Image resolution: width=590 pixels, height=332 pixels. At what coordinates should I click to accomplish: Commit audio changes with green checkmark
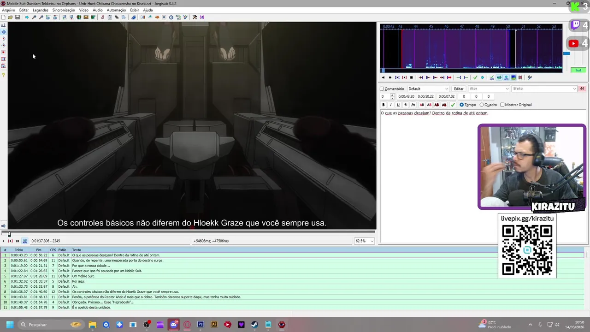475,77
